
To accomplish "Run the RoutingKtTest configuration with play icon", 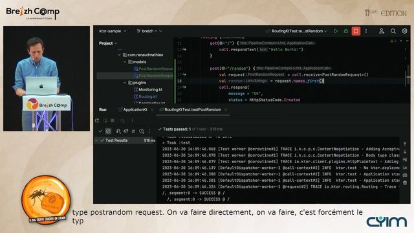I will 336,31.
